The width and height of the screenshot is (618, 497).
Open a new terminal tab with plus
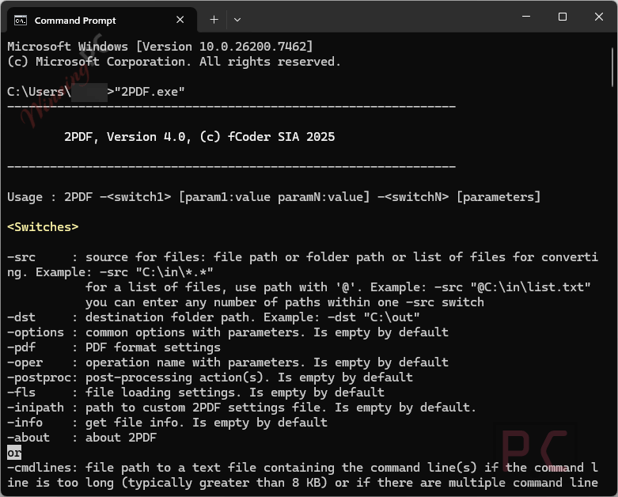214,19
